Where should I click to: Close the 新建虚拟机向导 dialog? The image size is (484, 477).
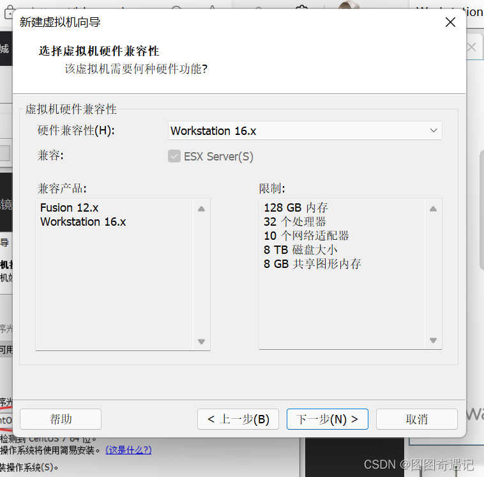click(450, 22)
